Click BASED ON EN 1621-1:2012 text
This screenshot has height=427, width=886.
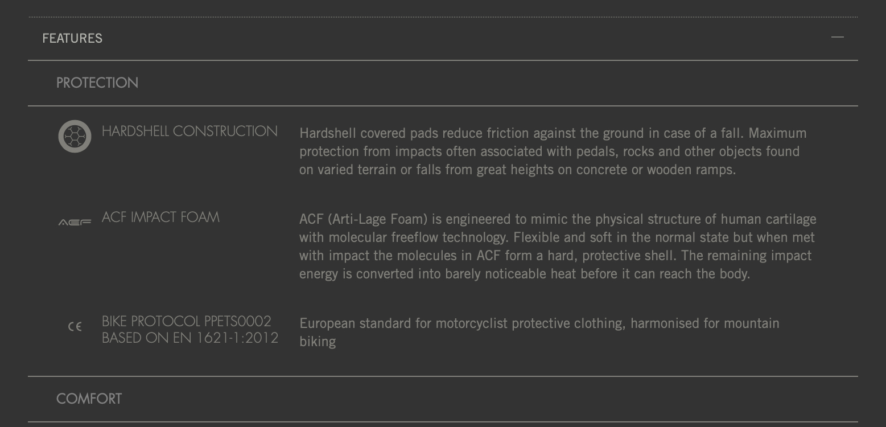pos(190,338)
